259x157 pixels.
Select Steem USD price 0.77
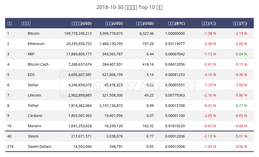[x=150, y=136]
